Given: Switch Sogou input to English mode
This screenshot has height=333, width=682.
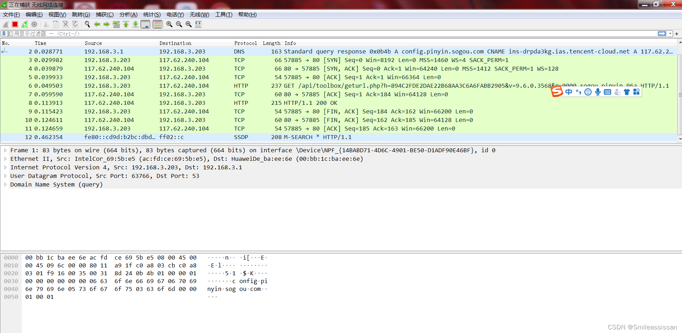Looking at the screenshot, I should 569,92.
